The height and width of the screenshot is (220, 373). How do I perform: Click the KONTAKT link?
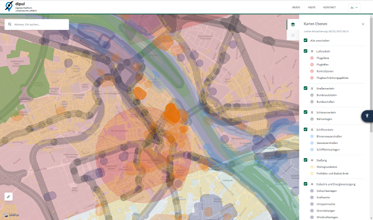pyautogui.click(x=329, y=7)
